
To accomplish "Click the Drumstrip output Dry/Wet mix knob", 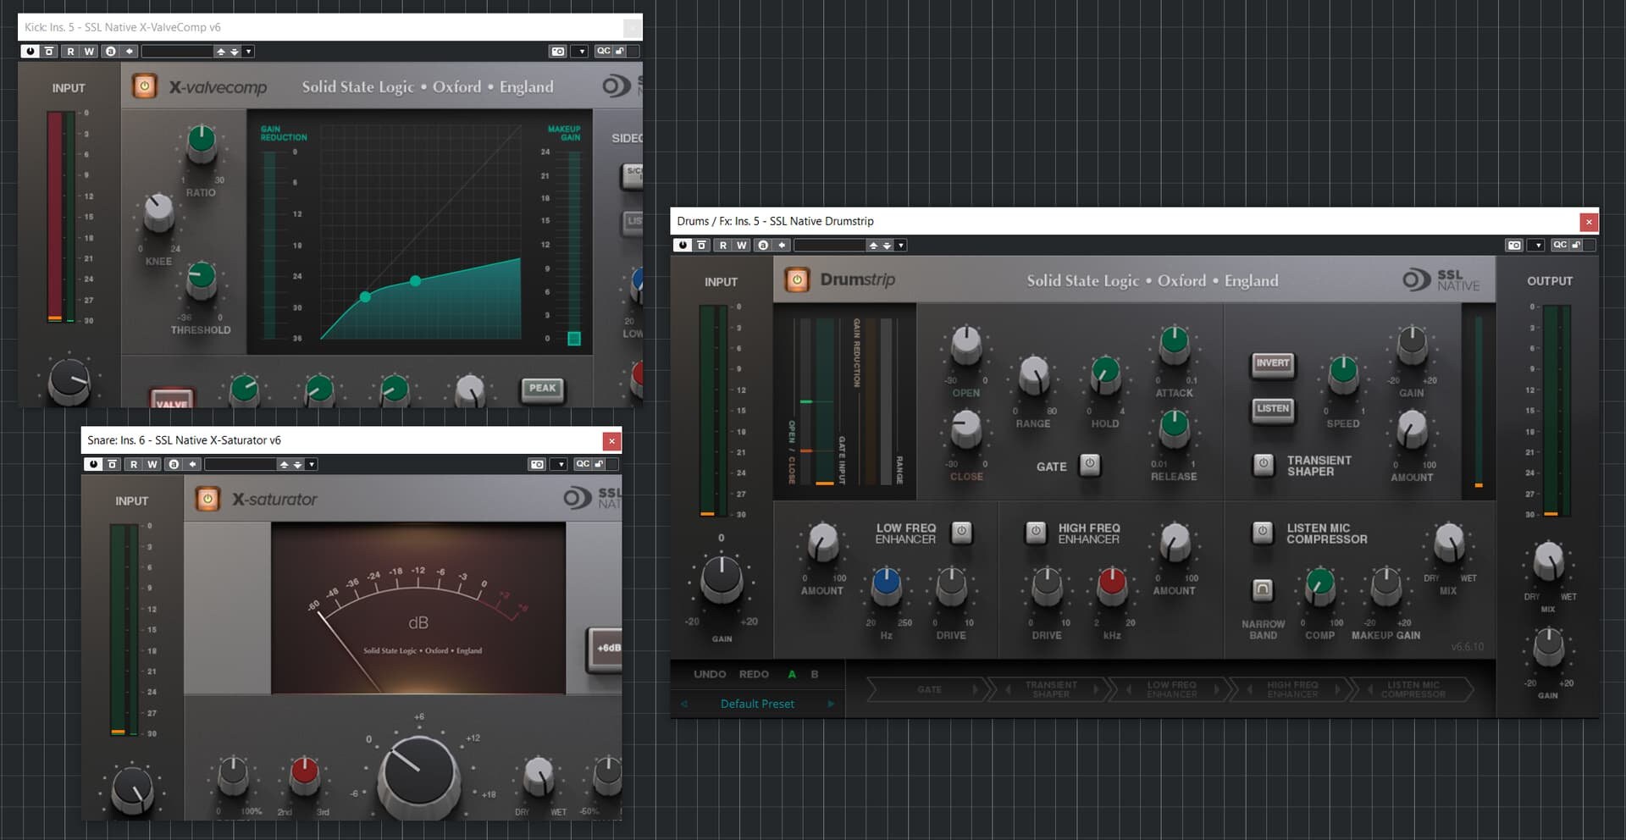I will (1548, 561).
